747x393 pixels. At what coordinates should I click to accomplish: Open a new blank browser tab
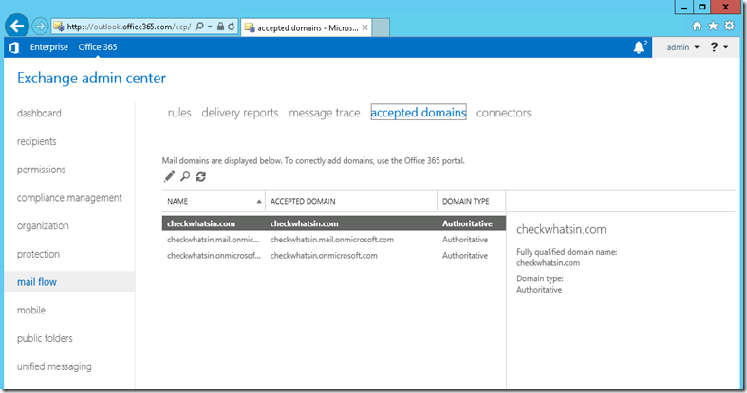coord(381,27)
